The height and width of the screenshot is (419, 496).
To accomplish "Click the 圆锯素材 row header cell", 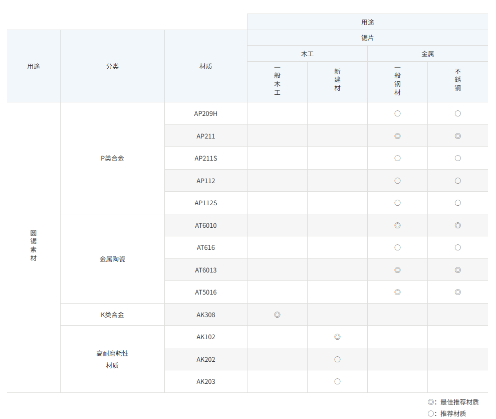I will 34,246.
